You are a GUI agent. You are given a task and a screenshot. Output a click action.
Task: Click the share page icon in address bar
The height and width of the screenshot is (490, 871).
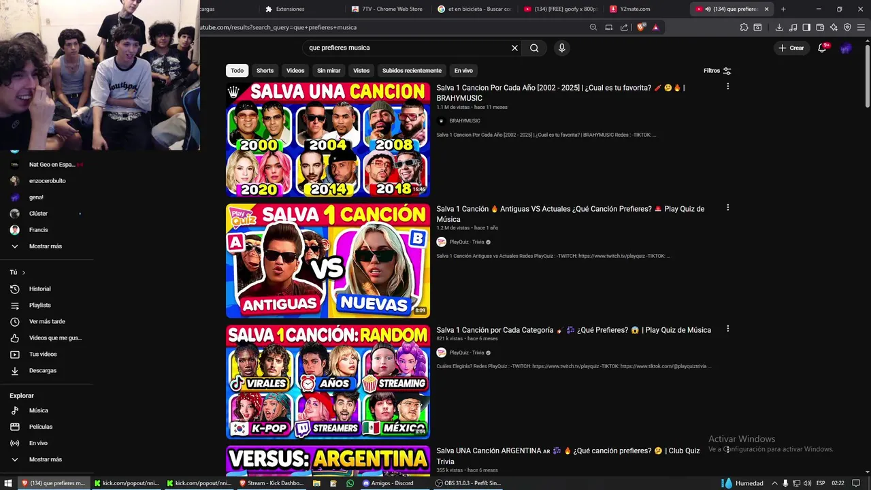point(624,27)
